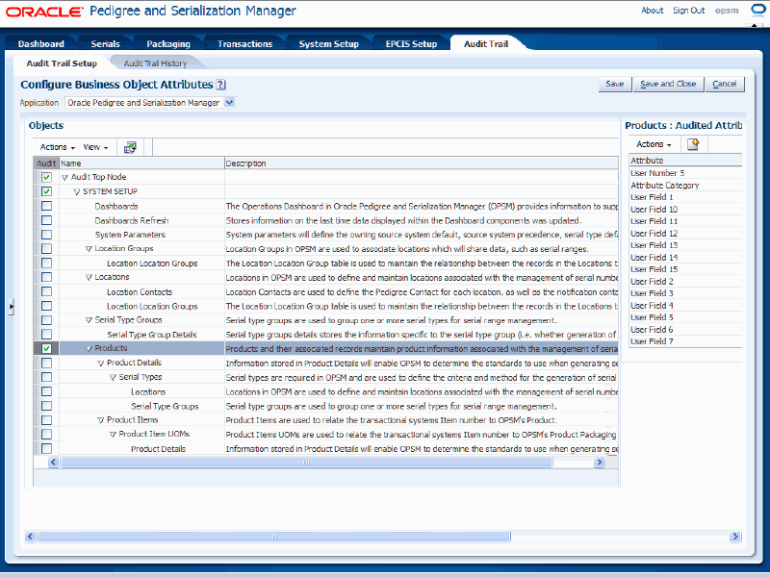This screenshot has width=770, height=577.
Task: Click the Objects table horizontal scrollbar thumb
Action: 306,463
